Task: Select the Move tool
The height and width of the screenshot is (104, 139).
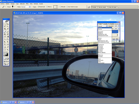Action: point(8,24)
